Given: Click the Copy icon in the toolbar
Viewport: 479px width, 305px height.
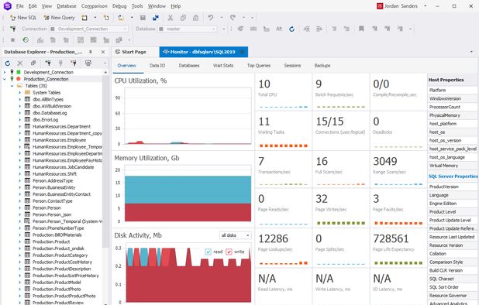Looking at the screenshot, I should (x=183, y=18).
